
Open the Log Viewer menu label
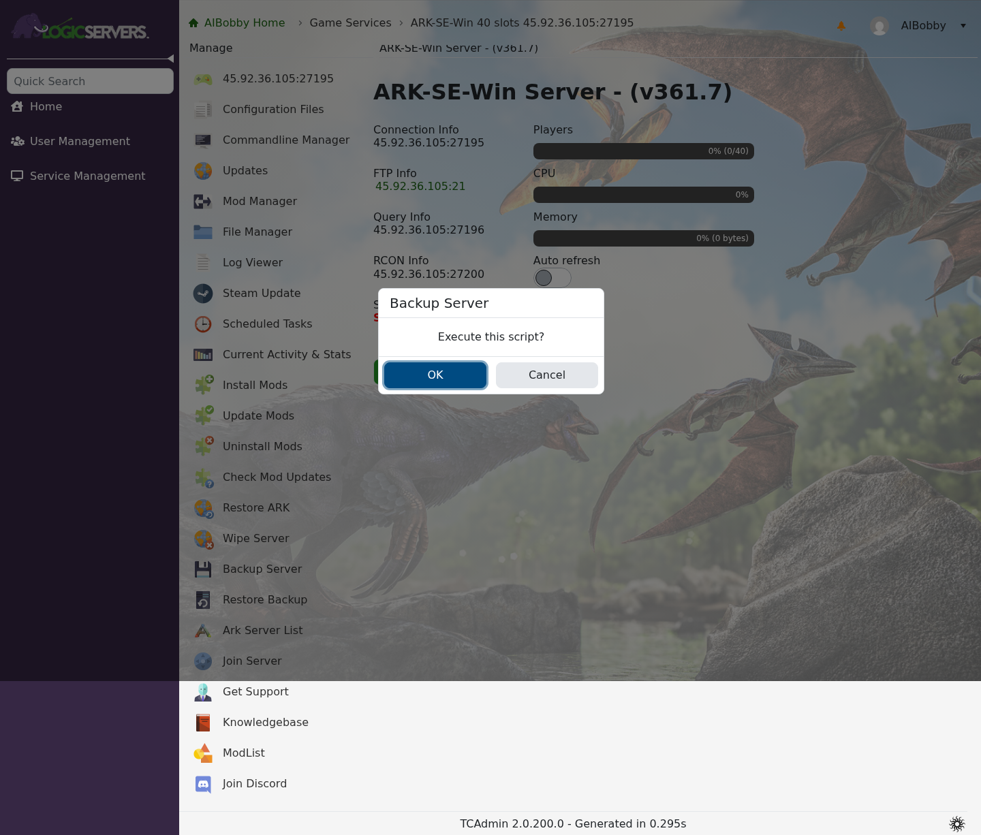(253, 263)
